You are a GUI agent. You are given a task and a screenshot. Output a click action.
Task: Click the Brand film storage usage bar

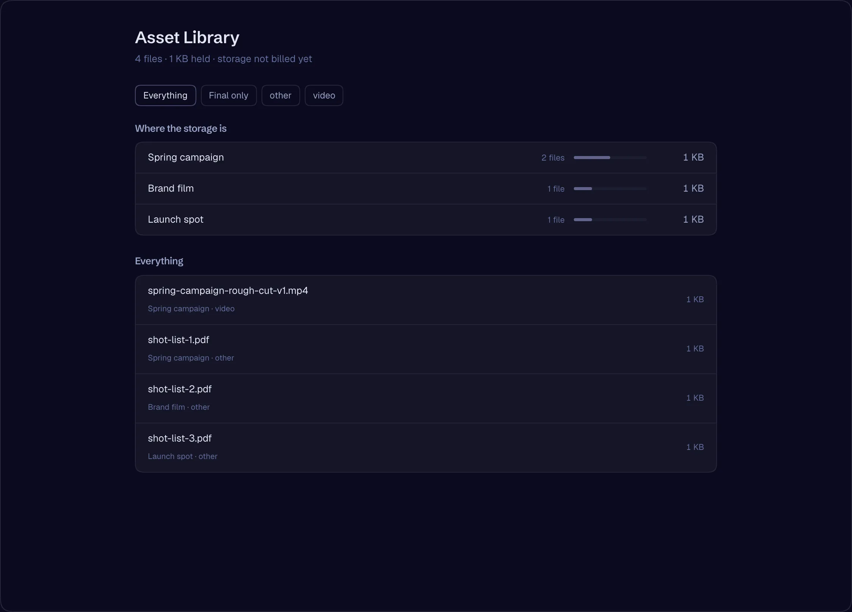(x=610, y=189)
